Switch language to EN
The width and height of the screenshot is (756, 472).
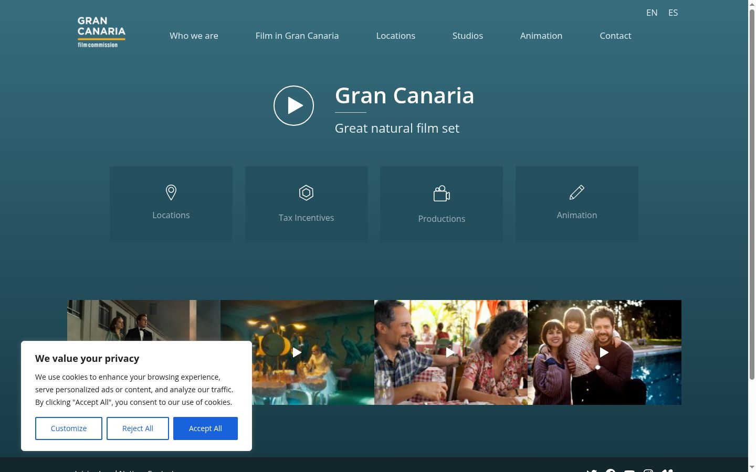pyautogui.click(x=652, y=13)
